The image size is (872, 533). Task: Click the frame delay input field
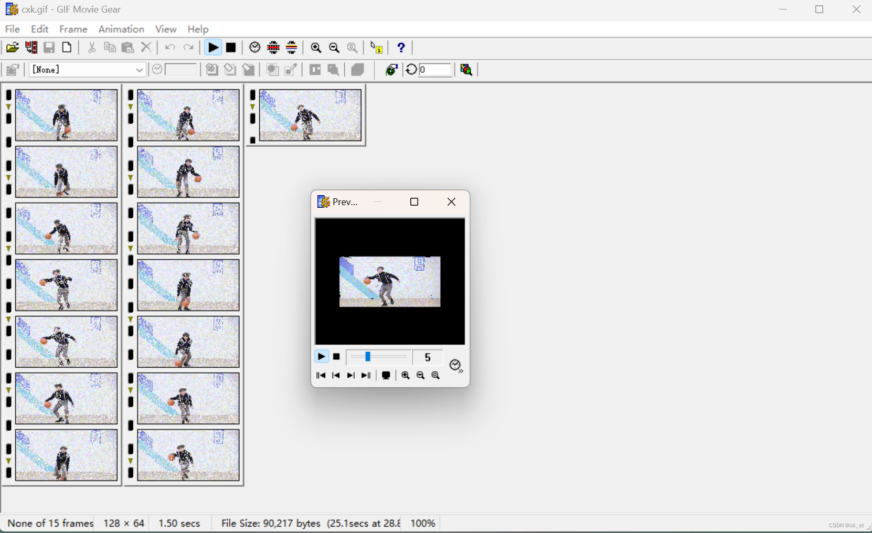pyautogui.click(x=180, y=70)
